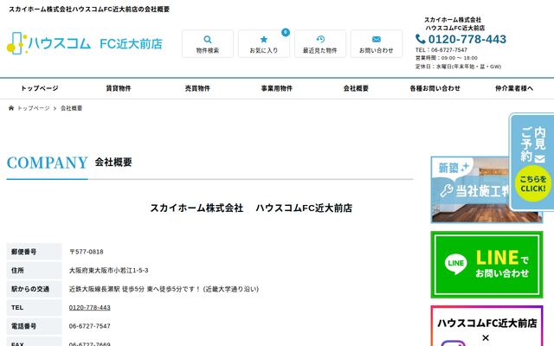Click the ハウスコム FC近大前店 logo
Screen dimensions: 554x346
click(85, 43)
